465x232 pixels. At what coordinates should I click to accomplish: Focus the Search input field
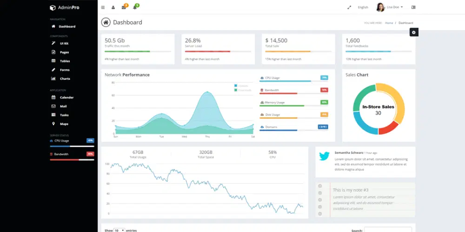coord(388,230)
